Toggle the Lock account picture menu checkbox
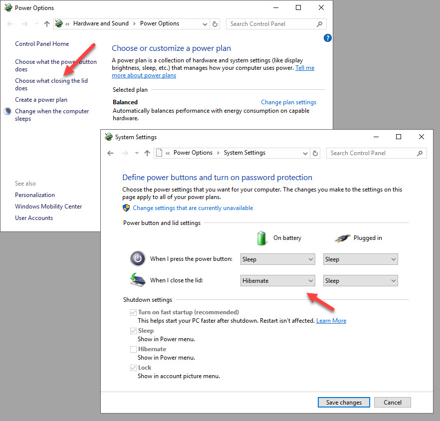Screen dimensions: 440x421 click(133, 368)
